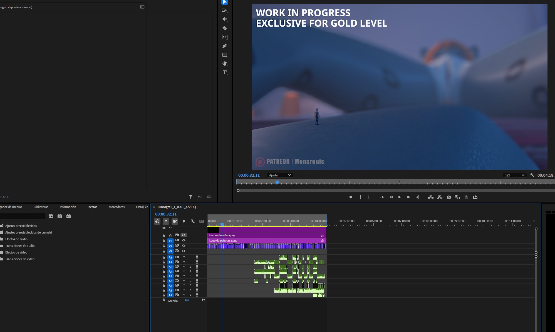
Task: Click the YUV Effects filter icon
Action: click(69, 216)
